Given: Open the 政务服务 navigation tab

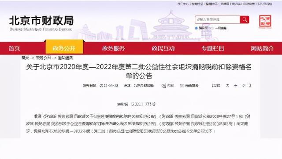Looking at the screenshot, I should point(114,48).
